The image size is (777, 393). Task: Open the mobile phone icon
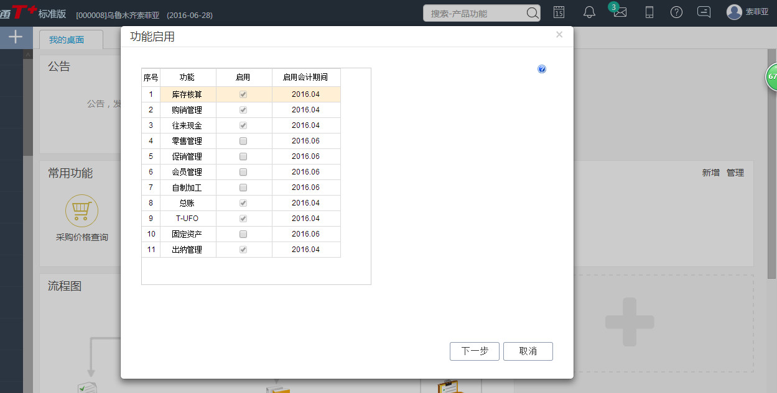[x=649, y=12]
